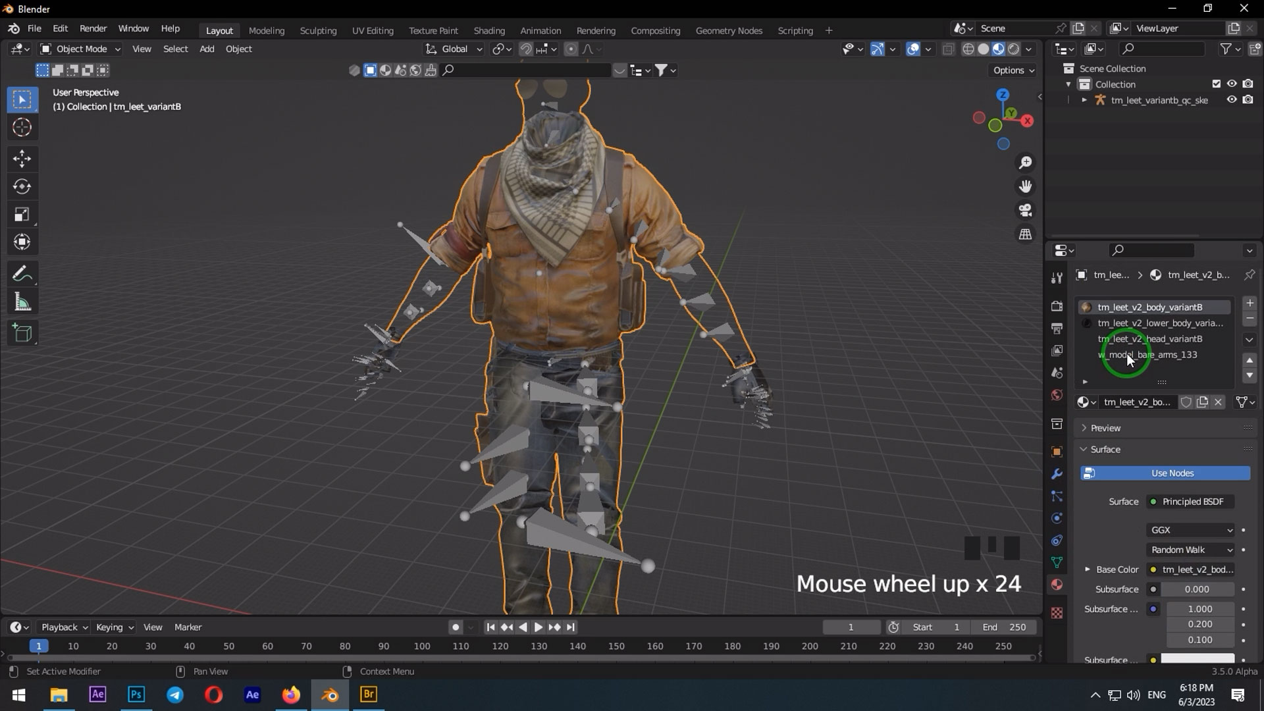
Task: Open the Particle Properties tab
Action: tap(1057, 496)
